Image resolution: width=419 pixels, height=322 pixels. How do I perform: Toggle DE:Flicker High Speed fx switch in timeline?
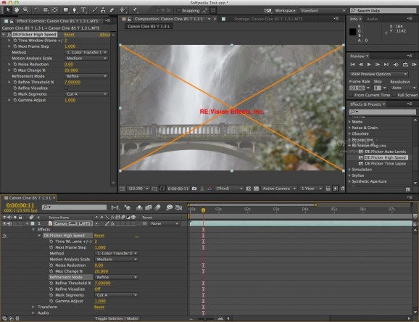[4, 236]
